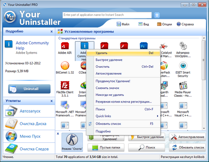Activate Режим "Охота" hunter mode
This screenshot has width=209, height=162.
(x=72, y=142)
